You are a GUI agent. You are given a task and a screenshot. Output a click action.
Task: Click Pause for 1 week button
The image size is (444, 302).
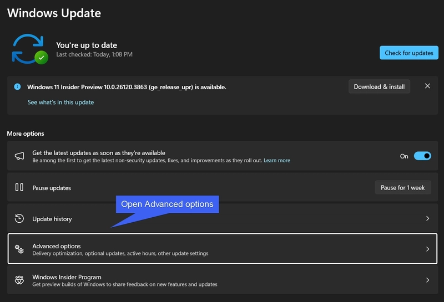click(x=403, y=187)
